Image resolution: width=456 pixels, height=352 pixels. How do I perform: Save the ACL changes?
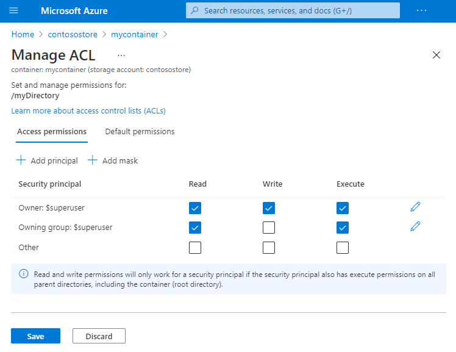tap(35, 336)
